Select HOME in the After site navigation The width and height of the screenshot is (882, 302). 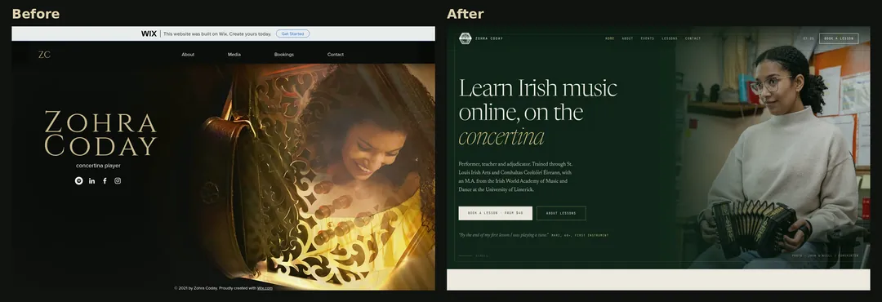tap(610, 38)
